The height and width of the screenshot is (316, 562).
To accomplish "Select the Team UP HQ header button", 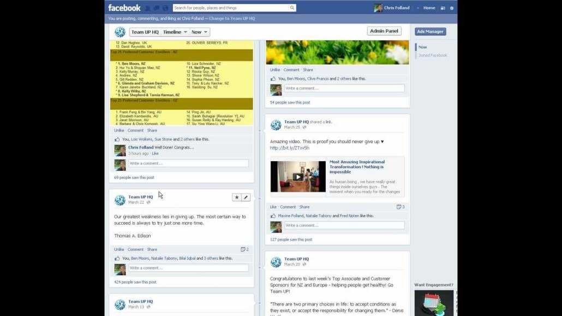I will coord(145,32).
